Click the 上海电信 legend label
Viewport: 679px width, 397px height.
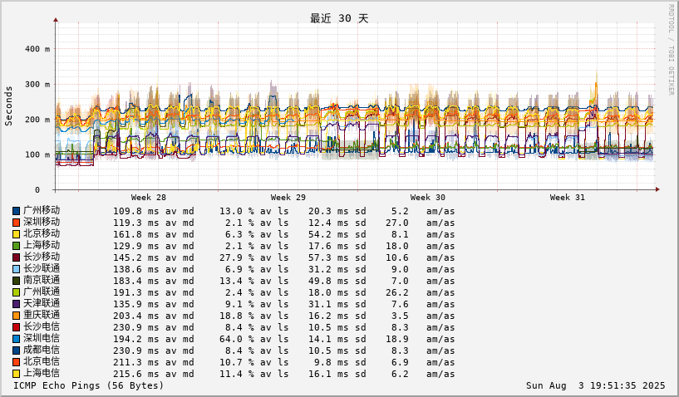click(x=42, y=374)
